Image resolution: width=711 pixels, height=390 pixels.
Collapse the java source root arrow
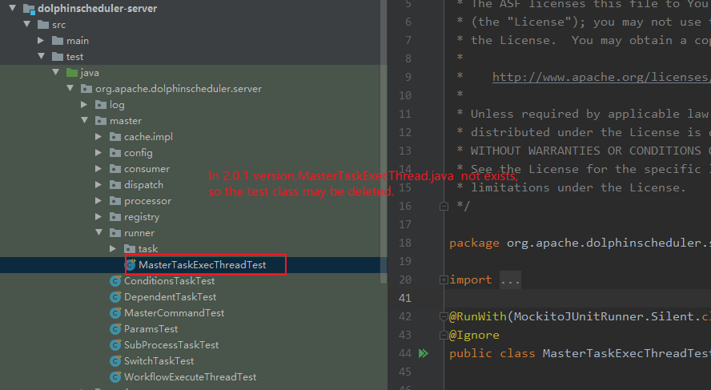[x=56, y=72]
